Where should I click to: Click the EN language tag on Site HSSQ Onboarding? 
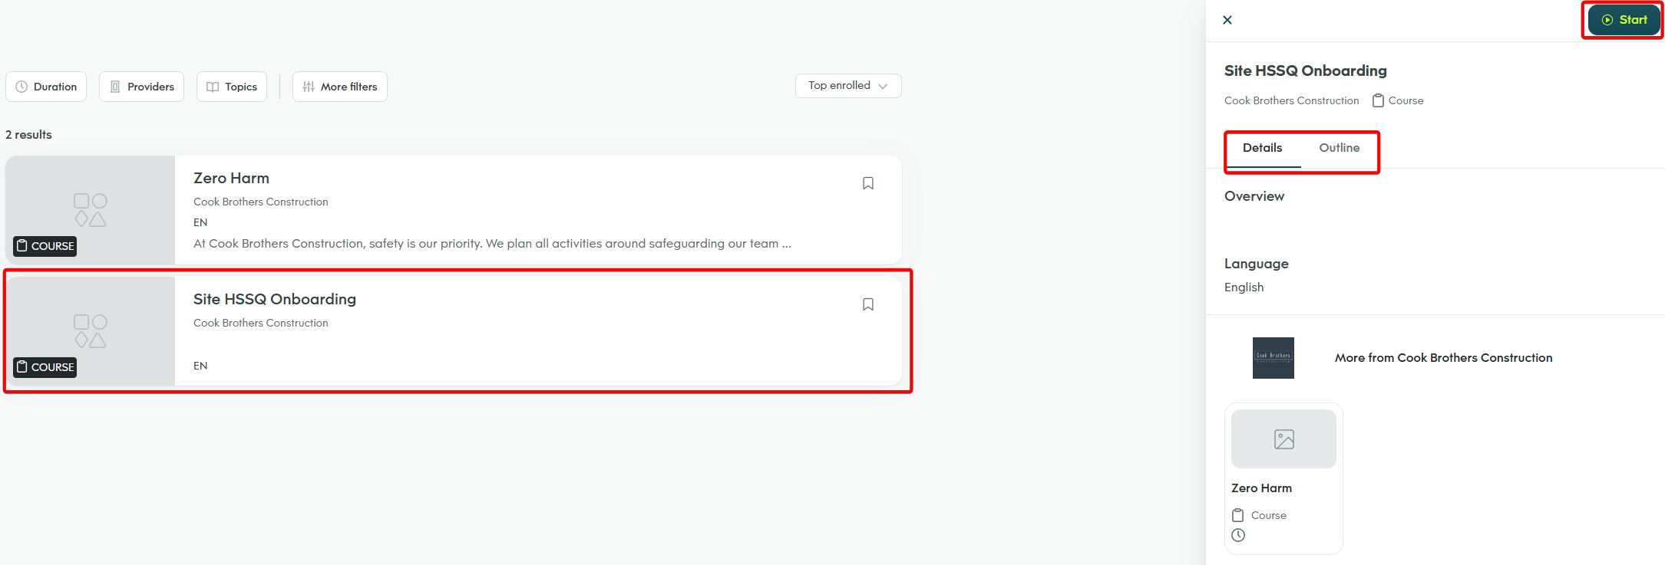point(200,366)
